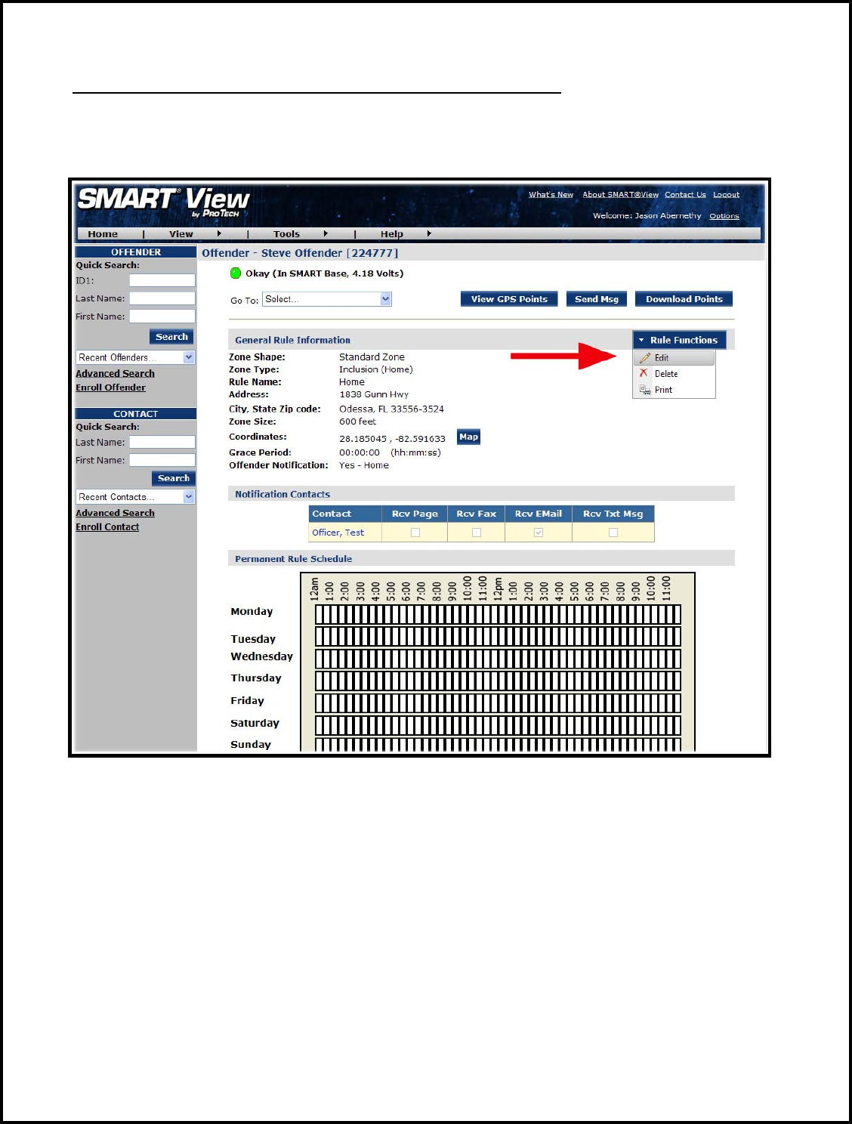
Task: Open the contact Advanced Search link
Action: click(115, 513)
